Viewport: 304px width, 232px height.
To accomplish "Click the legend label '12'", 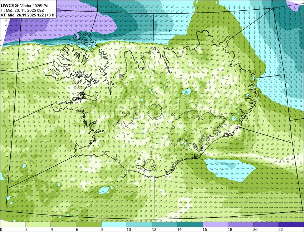I will click(x=154, y=229).
